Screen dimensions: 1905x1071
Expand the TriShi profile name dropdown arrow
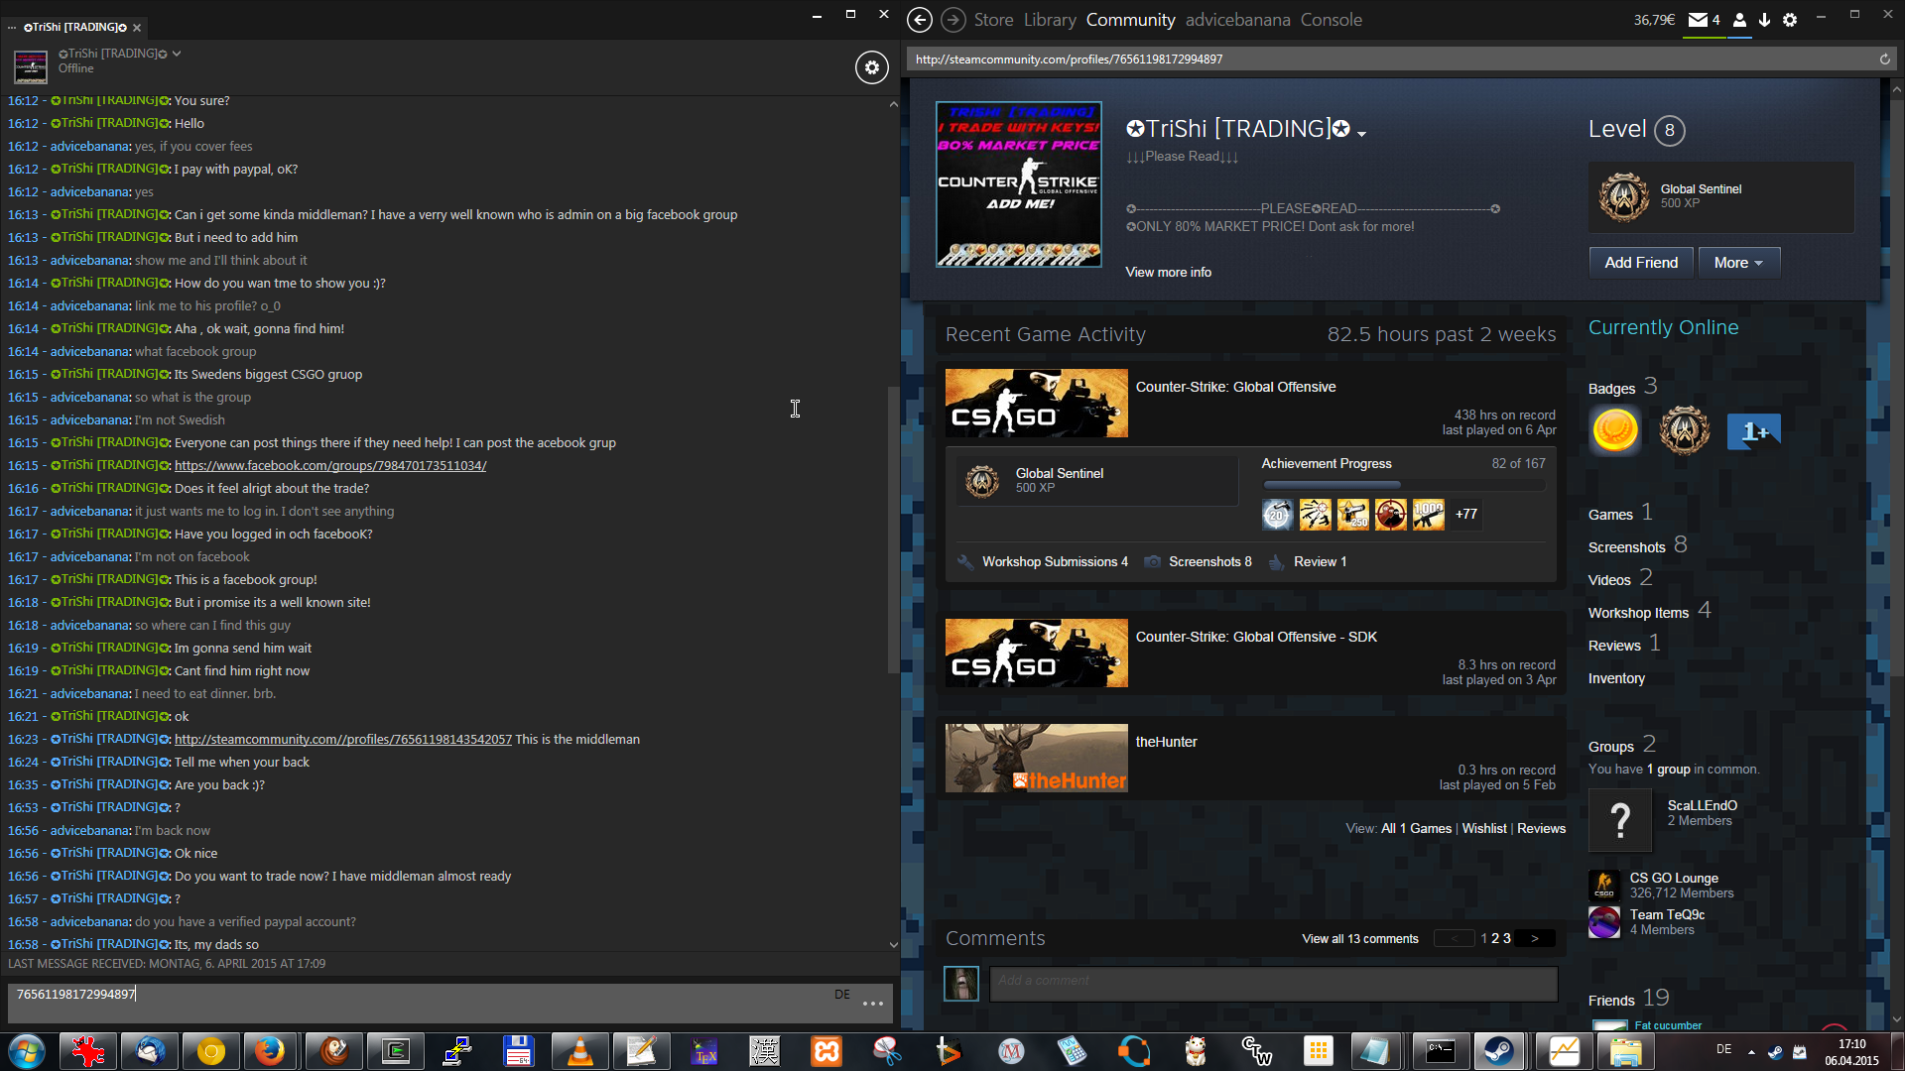pyautogui.click(x=1362, y=134)
